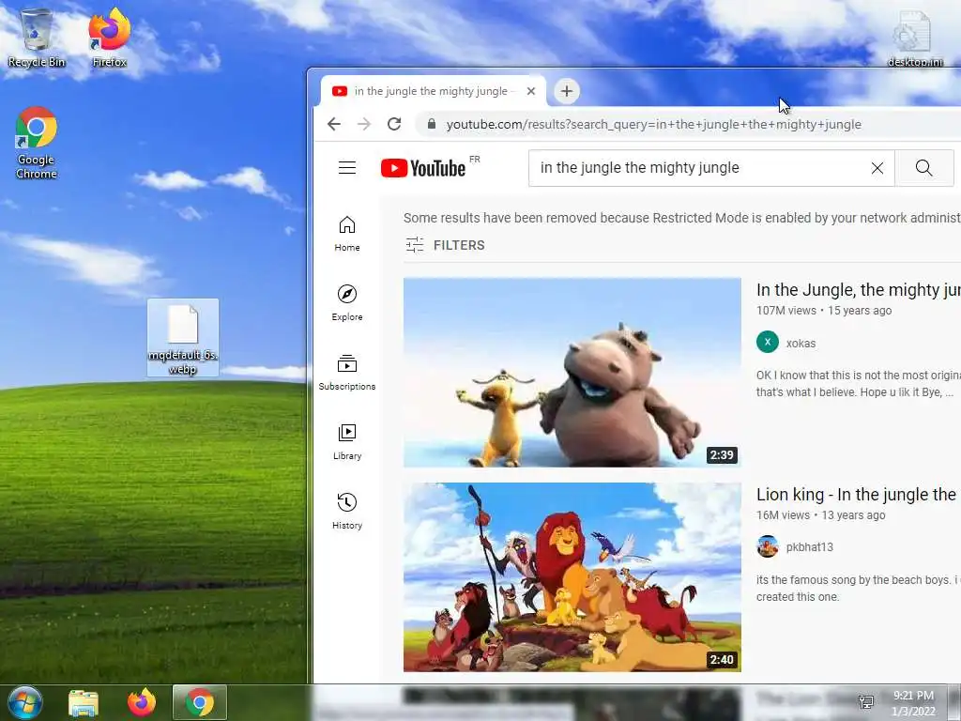
Task: Open the Lion King video thumbnail (2:40)
Action: tap(572, 577)
